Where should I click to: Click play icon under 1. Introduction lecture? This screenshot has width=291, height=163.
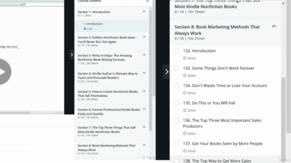coord(85,29)
